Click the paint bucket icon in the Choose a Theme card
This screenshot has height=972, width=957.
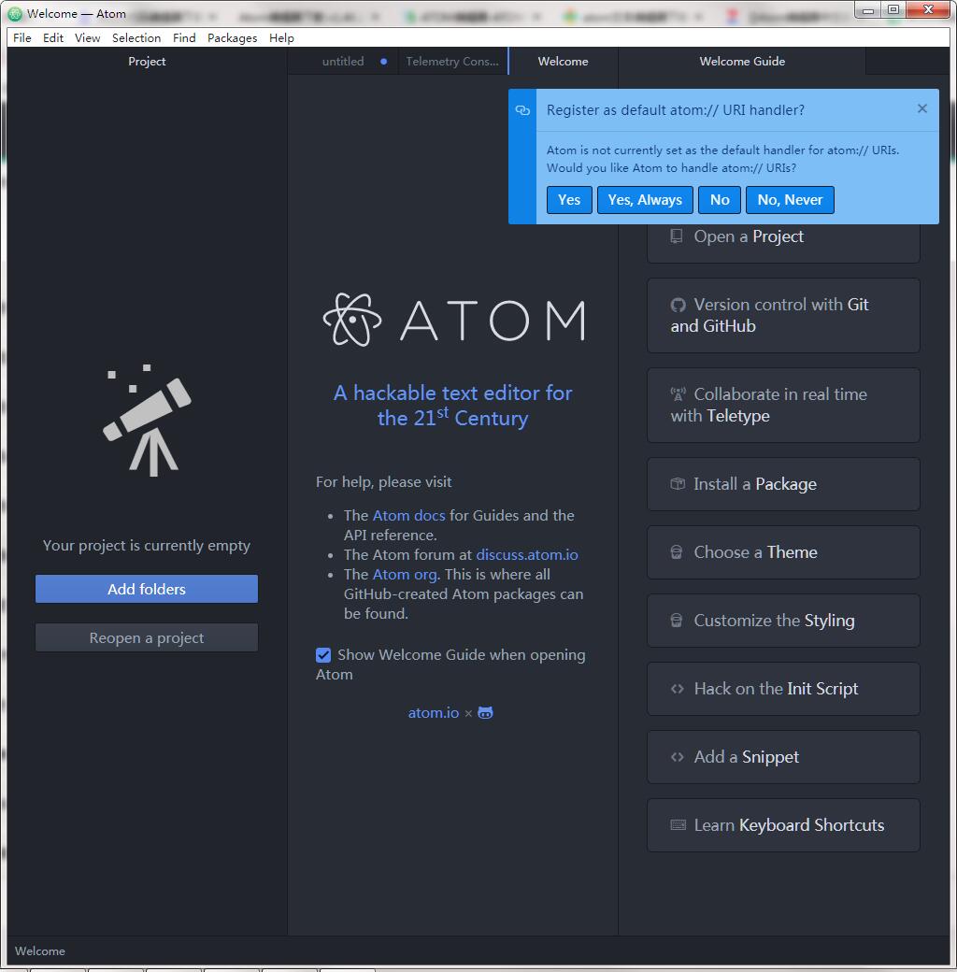(678, 552)
